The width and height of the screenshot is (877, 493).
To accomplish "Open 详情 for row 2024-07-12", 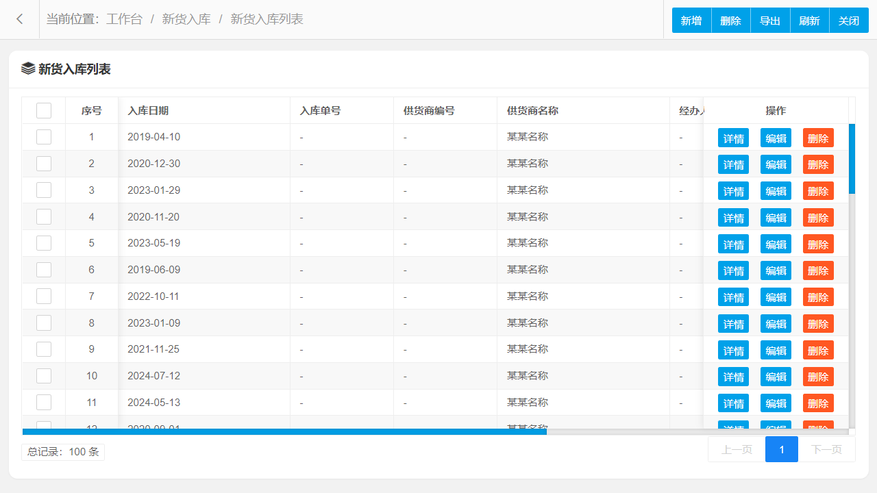I will click(x=733, y=377).
